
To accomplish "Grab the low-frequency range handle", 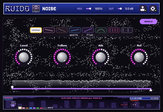I will [x=12, y=87].
